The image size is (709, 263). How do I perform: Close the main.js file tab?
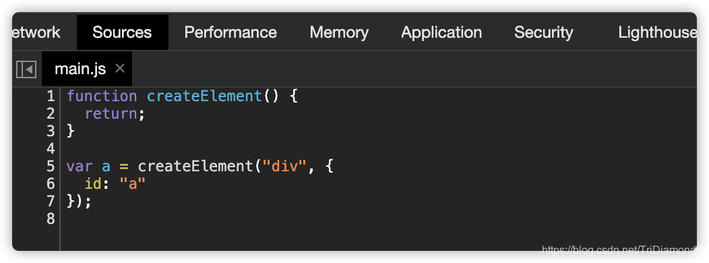click(119, 68)
